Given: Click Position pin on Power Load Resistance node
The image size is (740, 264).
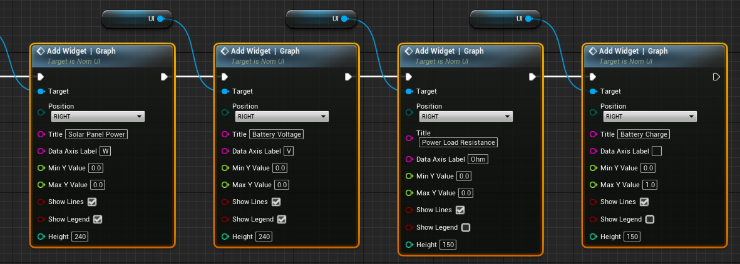Looking at the screenshot, I should point(409,112).
